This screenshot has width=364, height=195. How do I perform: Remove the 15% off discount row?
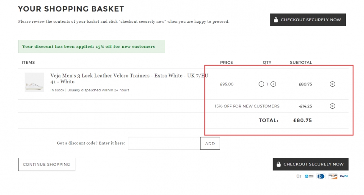point(332,106)
